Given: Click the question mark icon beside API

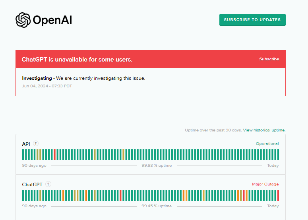Looking at the screenshot, I should point(35,143).
